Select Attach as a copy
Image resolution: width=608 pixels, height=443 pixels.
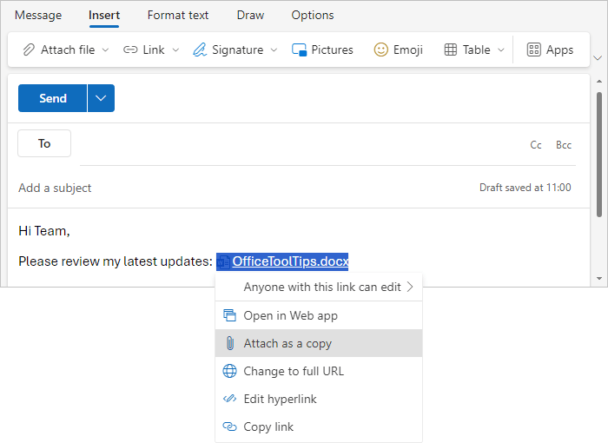[319, 343]
